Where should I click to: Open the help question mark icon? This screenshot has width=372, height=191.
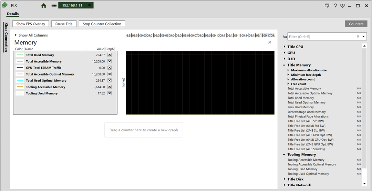(x=335, y=6)
